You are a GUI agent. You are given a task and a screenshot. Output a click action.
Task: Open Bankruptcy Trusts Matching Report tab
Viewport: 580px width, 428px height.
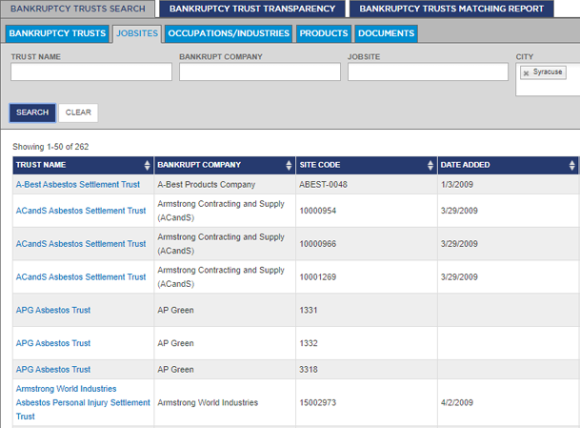click(x=451, y=9)
